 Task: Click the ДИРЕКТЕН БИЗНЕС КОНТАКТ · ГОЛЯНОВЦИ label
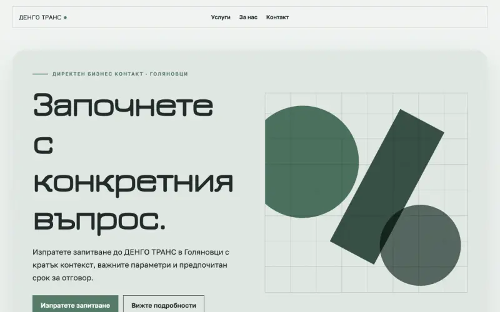(120, 74)
